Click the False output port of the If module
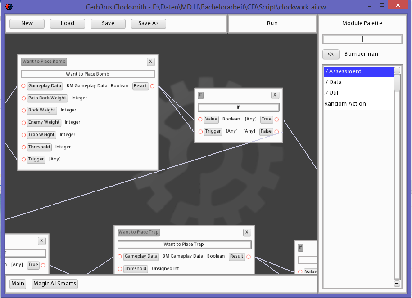The height and width of the screenshot is (298, 412). click(x=276, y=132)
